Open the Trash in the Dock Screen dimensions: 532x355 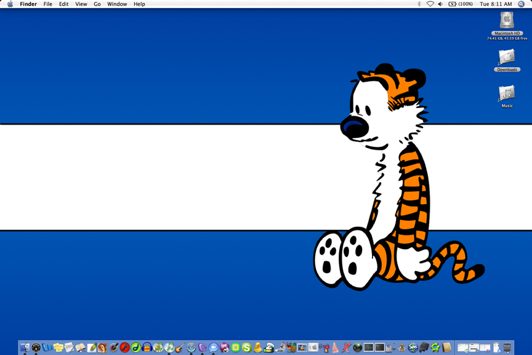click(x=507, y=348)
